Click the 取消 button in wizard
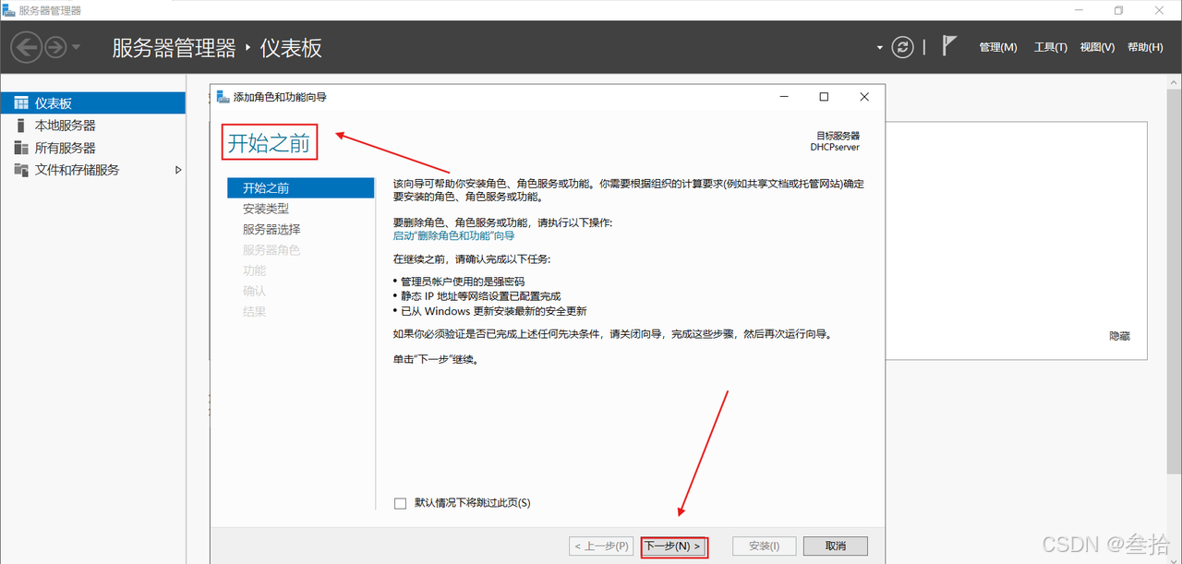The image size is (1182, 564). (x=835, y=546)
